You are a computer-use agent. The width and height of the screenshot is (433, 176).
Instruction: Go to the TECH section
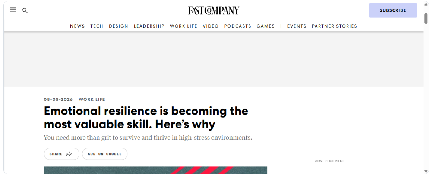click(97, 26)
